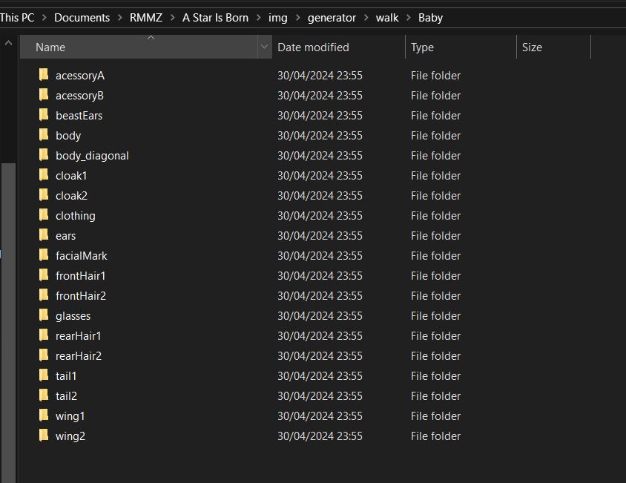Select the acessoryA folder icon
This screenshot has width=626, height=483.
(x=44, y=75)
